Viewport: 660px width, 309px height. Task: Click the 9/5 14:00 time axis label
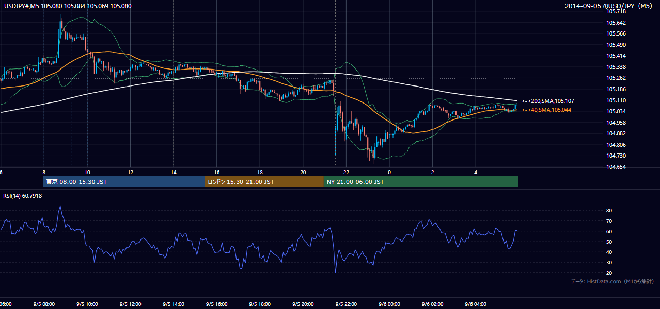click(174, 304)
